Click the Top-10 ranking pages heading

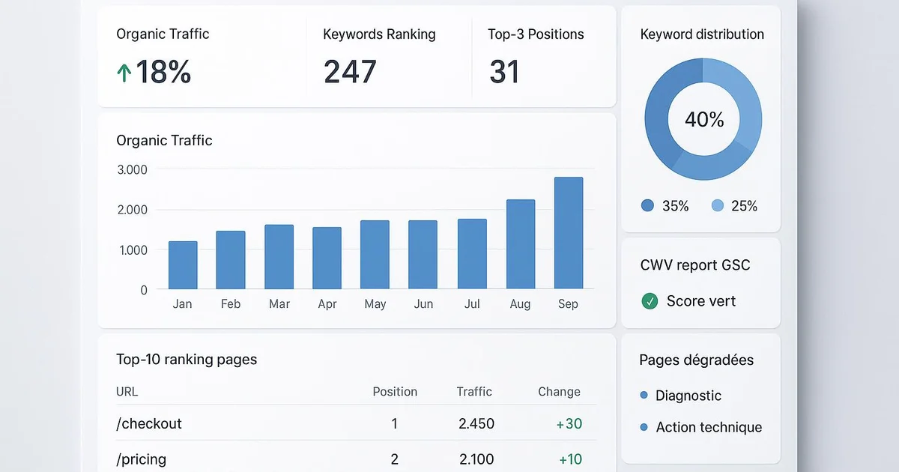tap(187, 360)
